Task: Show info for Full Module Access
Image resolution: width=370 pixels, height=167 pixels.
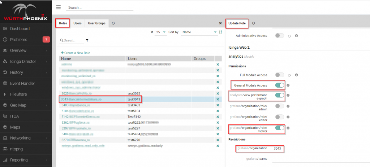Action: pos(296,75)
